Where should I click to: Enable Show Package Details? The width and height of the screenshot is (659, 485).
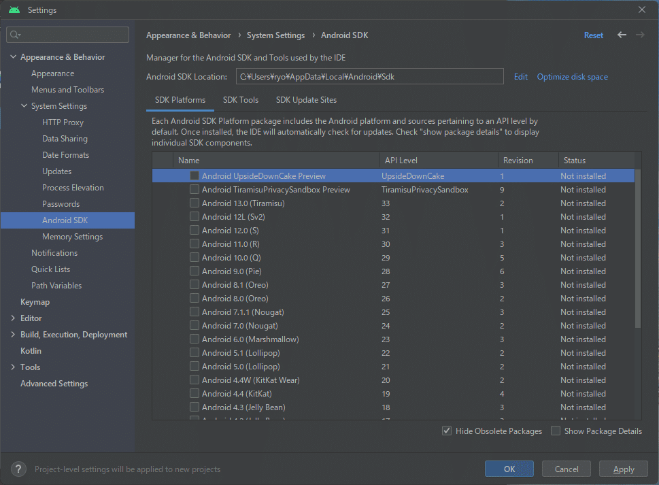556,431
